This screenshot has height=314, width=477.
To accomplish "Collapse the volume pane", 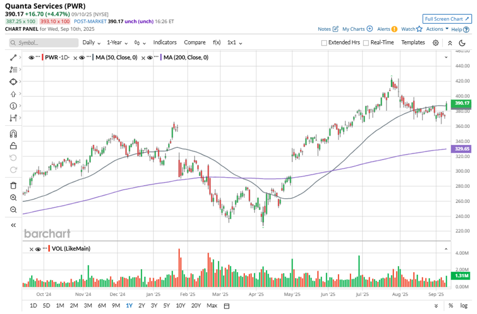I will (x=446, y=249).
